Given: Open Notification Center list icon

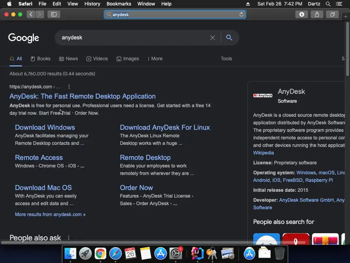Looking at the screenshot, I should point(339,4).
